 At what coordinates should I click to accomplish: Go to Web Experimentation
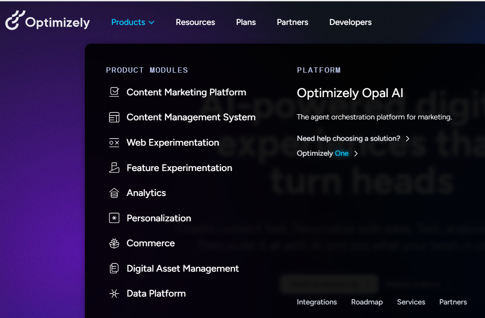pos(173,143)
